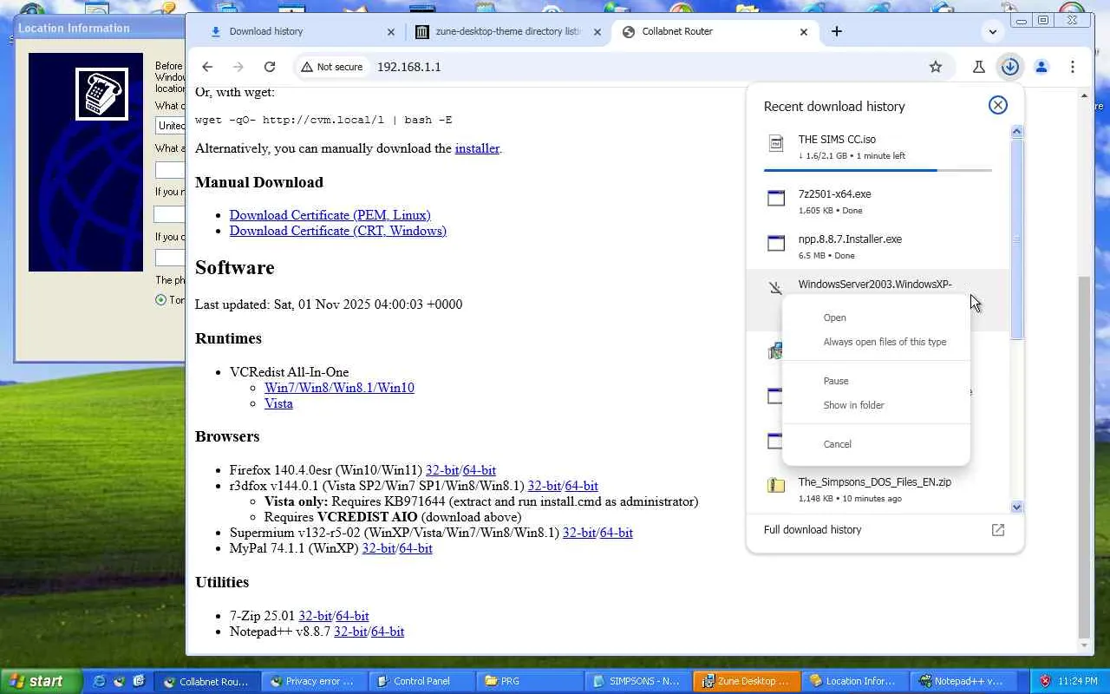Download Supermium v132-r5-02 64-bit
The image size is (1110, 694).
[x=617, y=533]
